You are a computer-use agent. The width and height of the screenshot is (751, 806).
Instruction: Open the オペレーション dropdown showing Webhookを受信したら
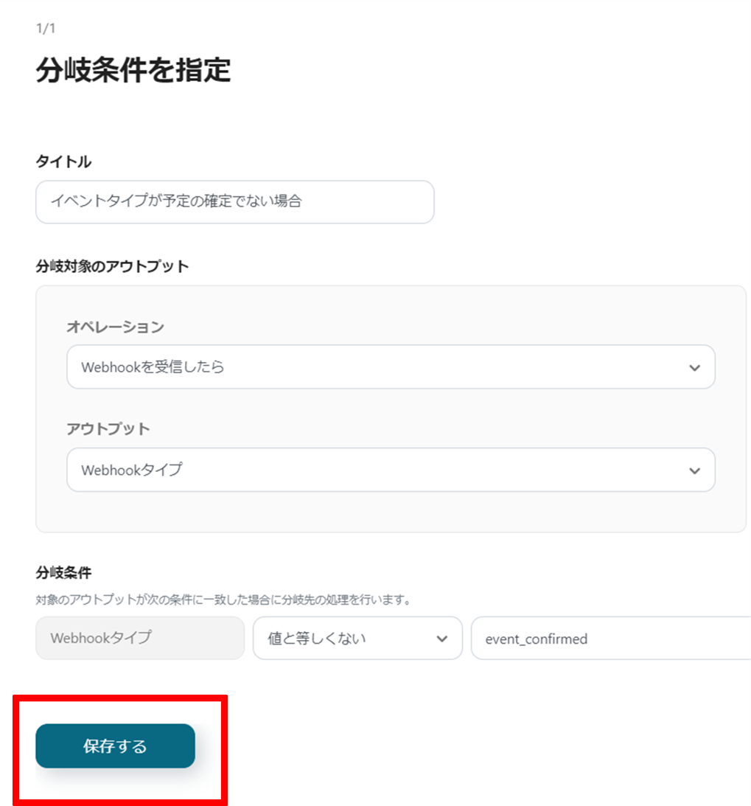click(391, 366)
